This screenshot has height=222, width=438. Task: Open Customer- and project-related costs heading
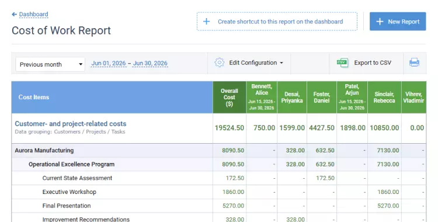coord(71,124)
